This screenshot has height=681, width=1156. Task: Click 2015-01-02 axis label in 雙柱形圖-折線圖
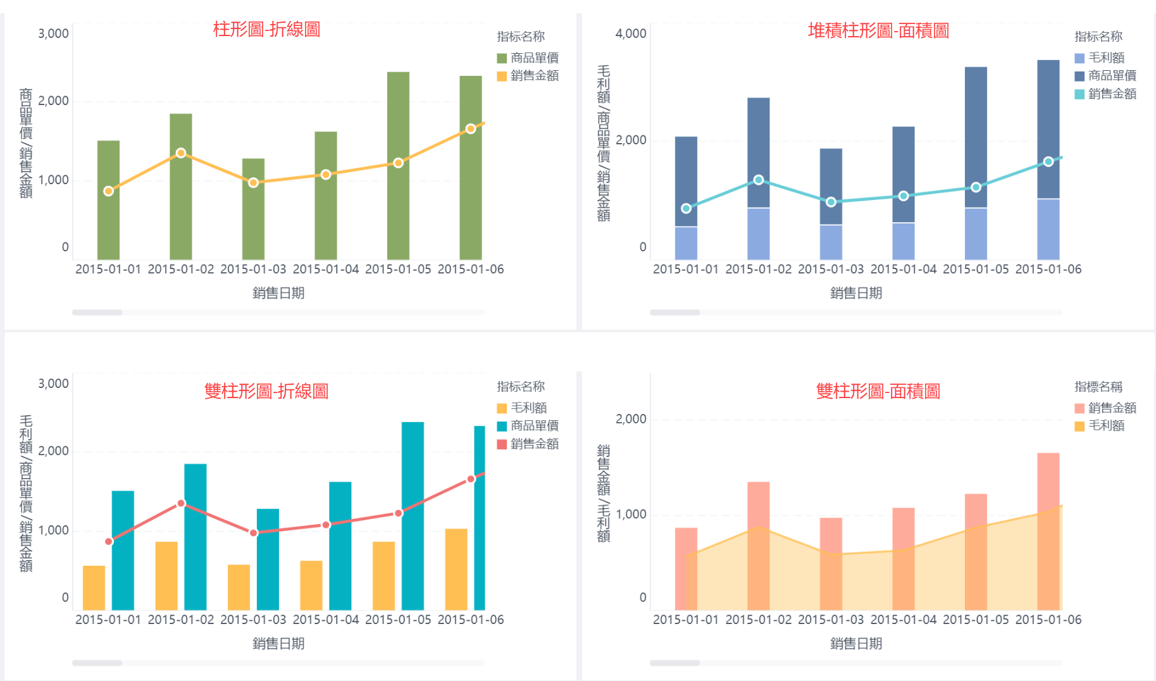point(181,620)
